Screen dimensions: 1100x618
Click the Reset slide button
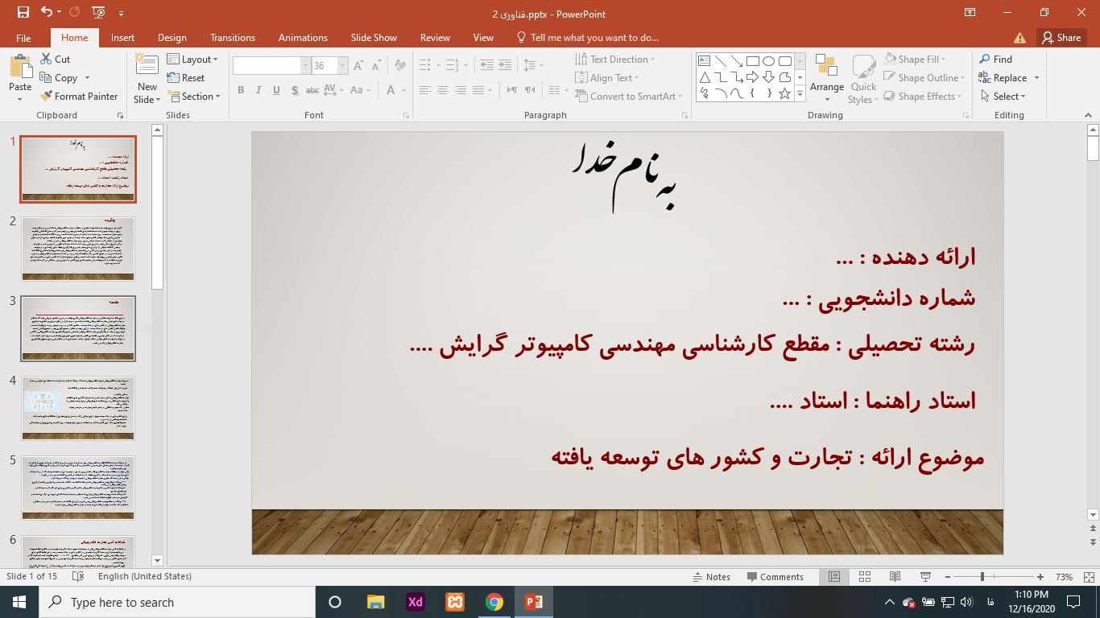(186, 78)
